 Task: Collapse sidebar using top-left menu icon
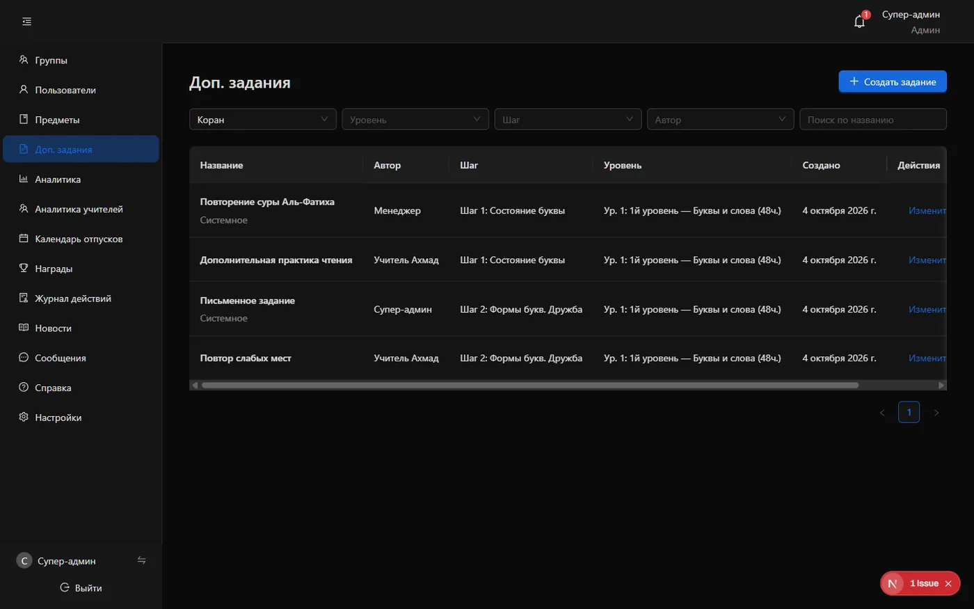[26, 22]
